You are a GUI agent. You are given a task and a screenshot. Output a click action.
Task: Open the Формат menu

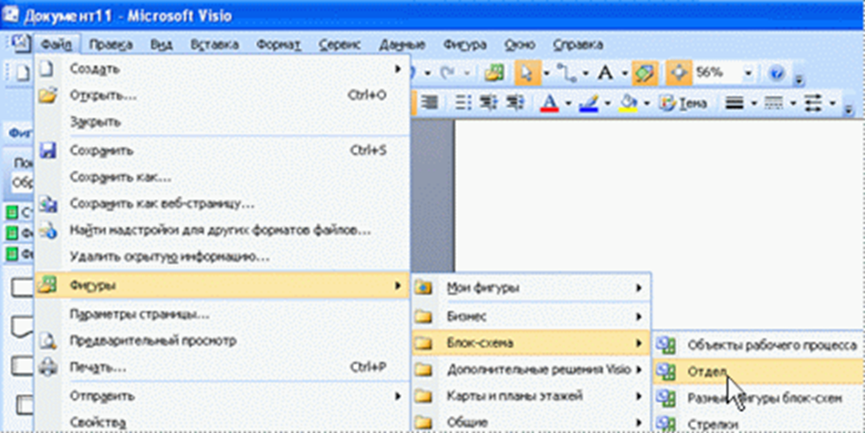pyautogui.click(x=278, y=45)
